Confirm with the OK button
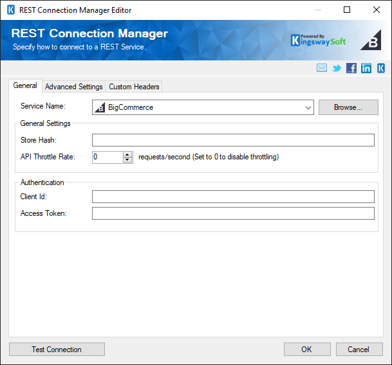392x365 pixels. [x=307, y=350]
